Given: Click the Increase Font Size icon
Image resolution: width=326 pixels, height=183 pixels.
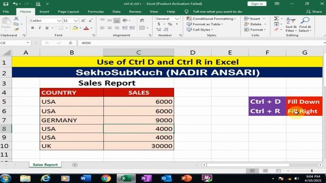Looking at the screenshot, I should (83, 20).
